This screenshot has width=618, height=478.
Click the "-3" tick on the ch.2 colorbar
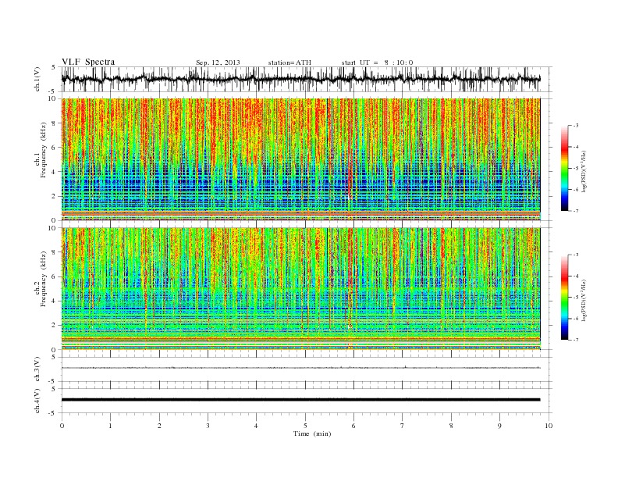click(x=575, y=255)
